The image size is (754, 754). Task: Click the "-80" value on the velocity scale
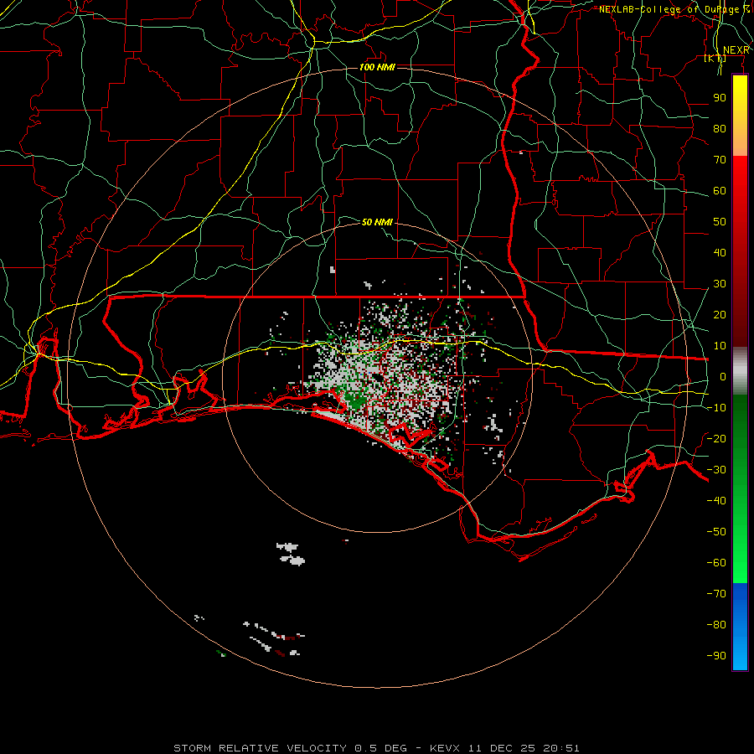716,625
